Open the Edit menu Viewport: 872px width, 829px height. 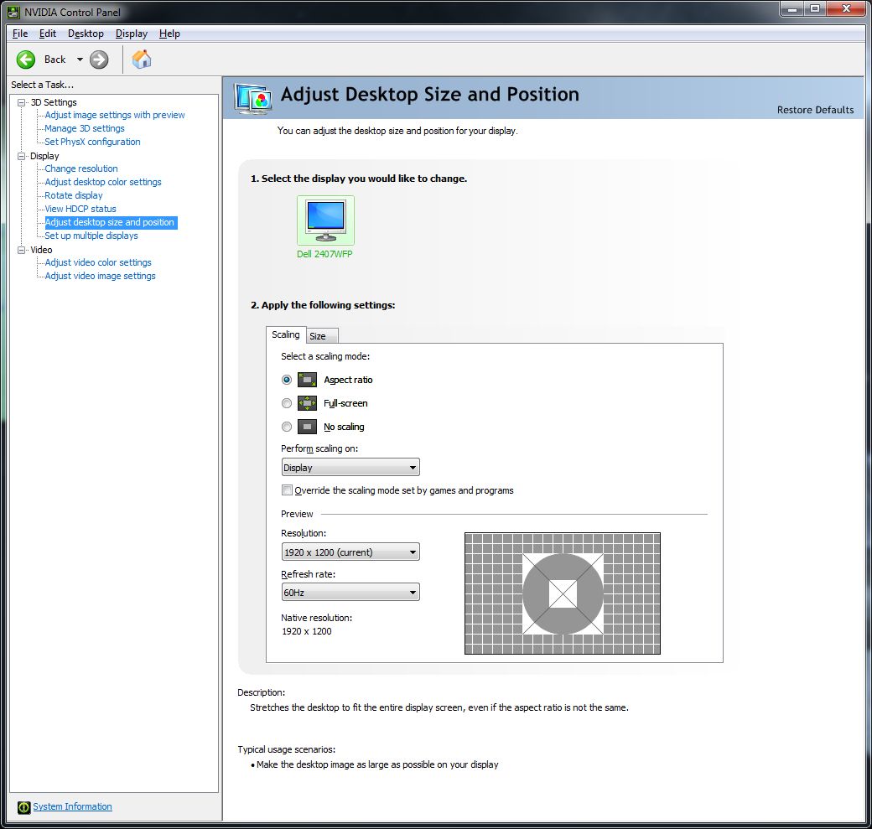point(47,34)
